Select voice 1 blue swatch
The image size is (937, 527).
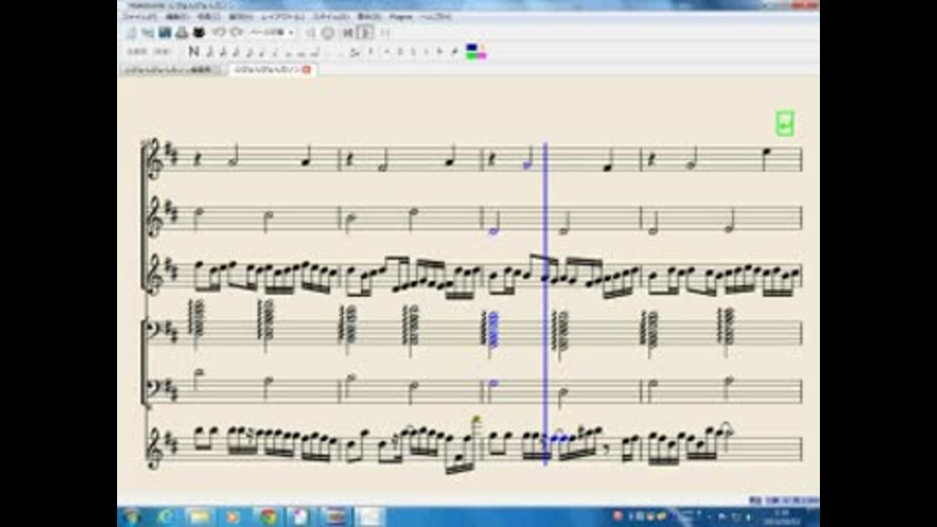[x=472, y=47]
